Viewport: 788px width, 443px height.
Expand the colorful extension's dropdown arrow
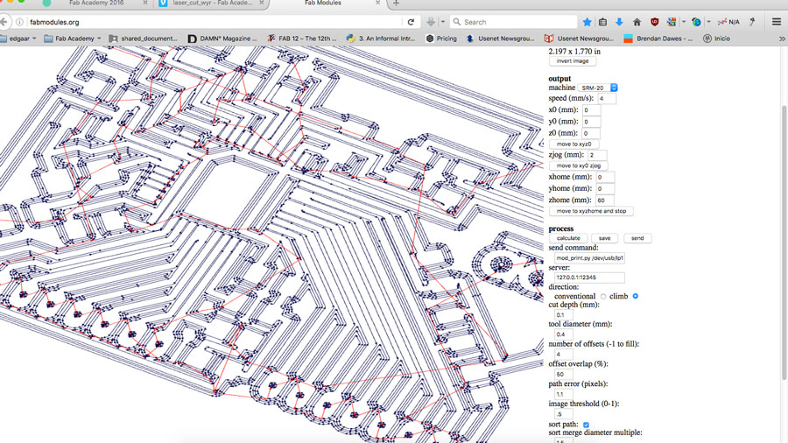point(684,22)
